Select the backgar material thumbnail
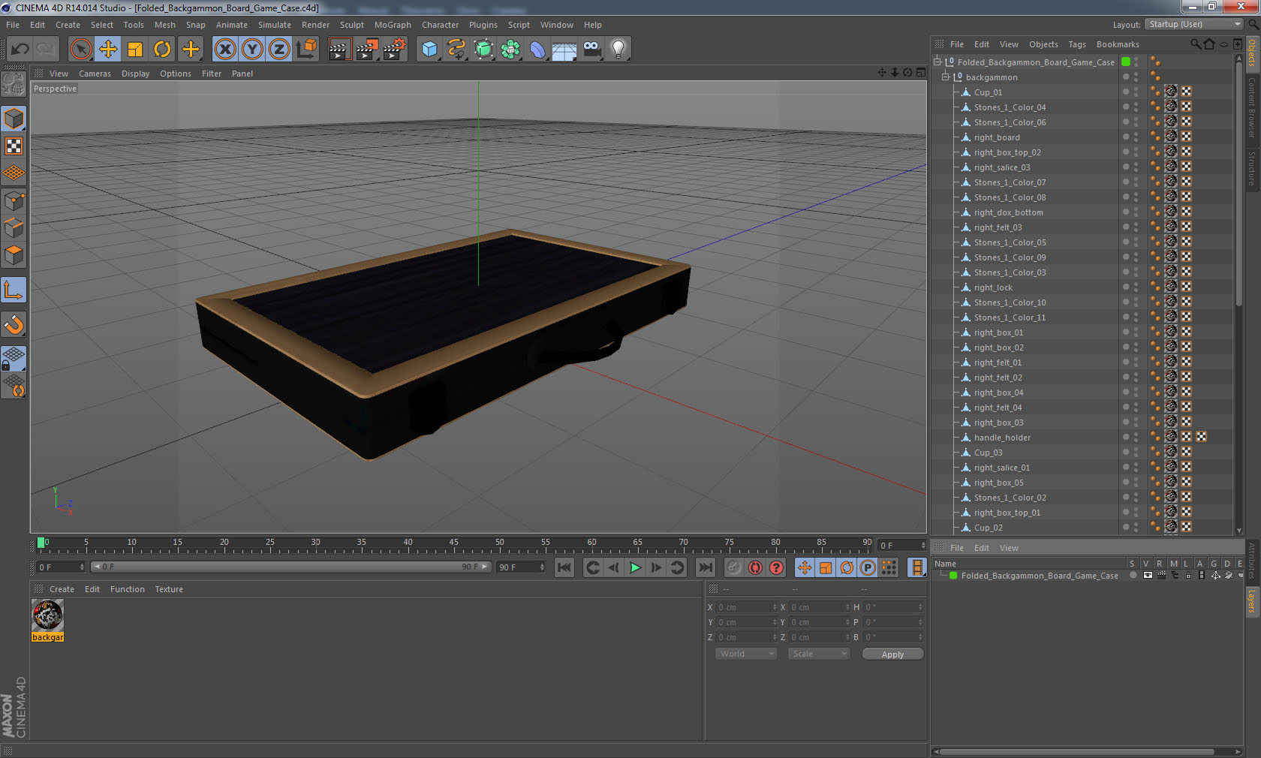This screenshot has width=1261, height=758. tap(47, 615)
